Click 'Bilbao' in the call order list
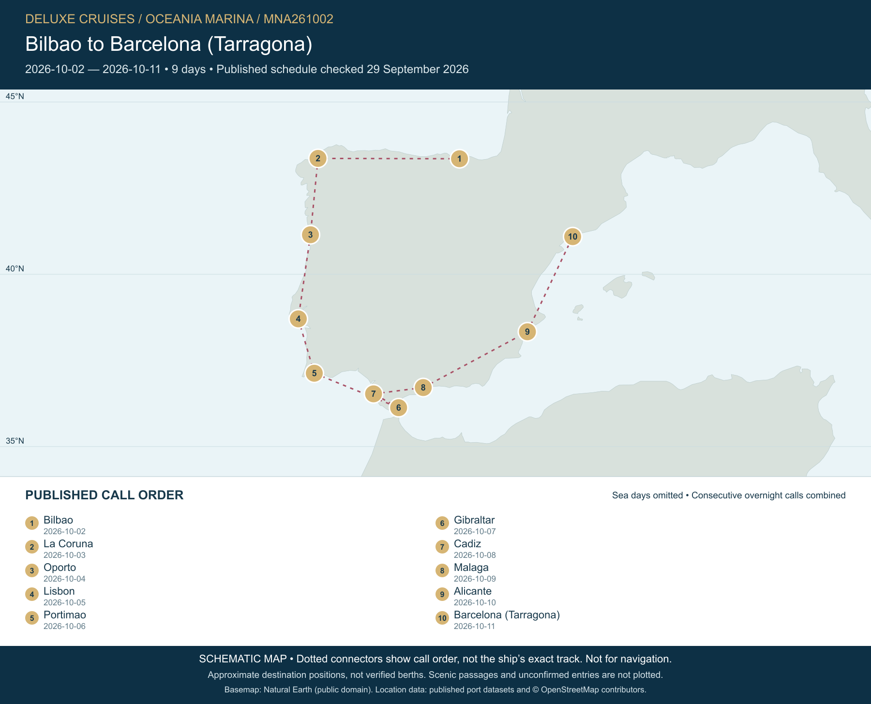Viewport: 871px width, 704px height. [58, 520]
